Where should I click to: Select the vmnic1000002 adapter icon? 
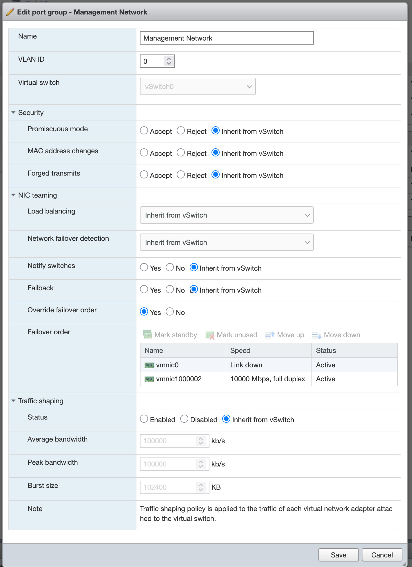(149, 379)
